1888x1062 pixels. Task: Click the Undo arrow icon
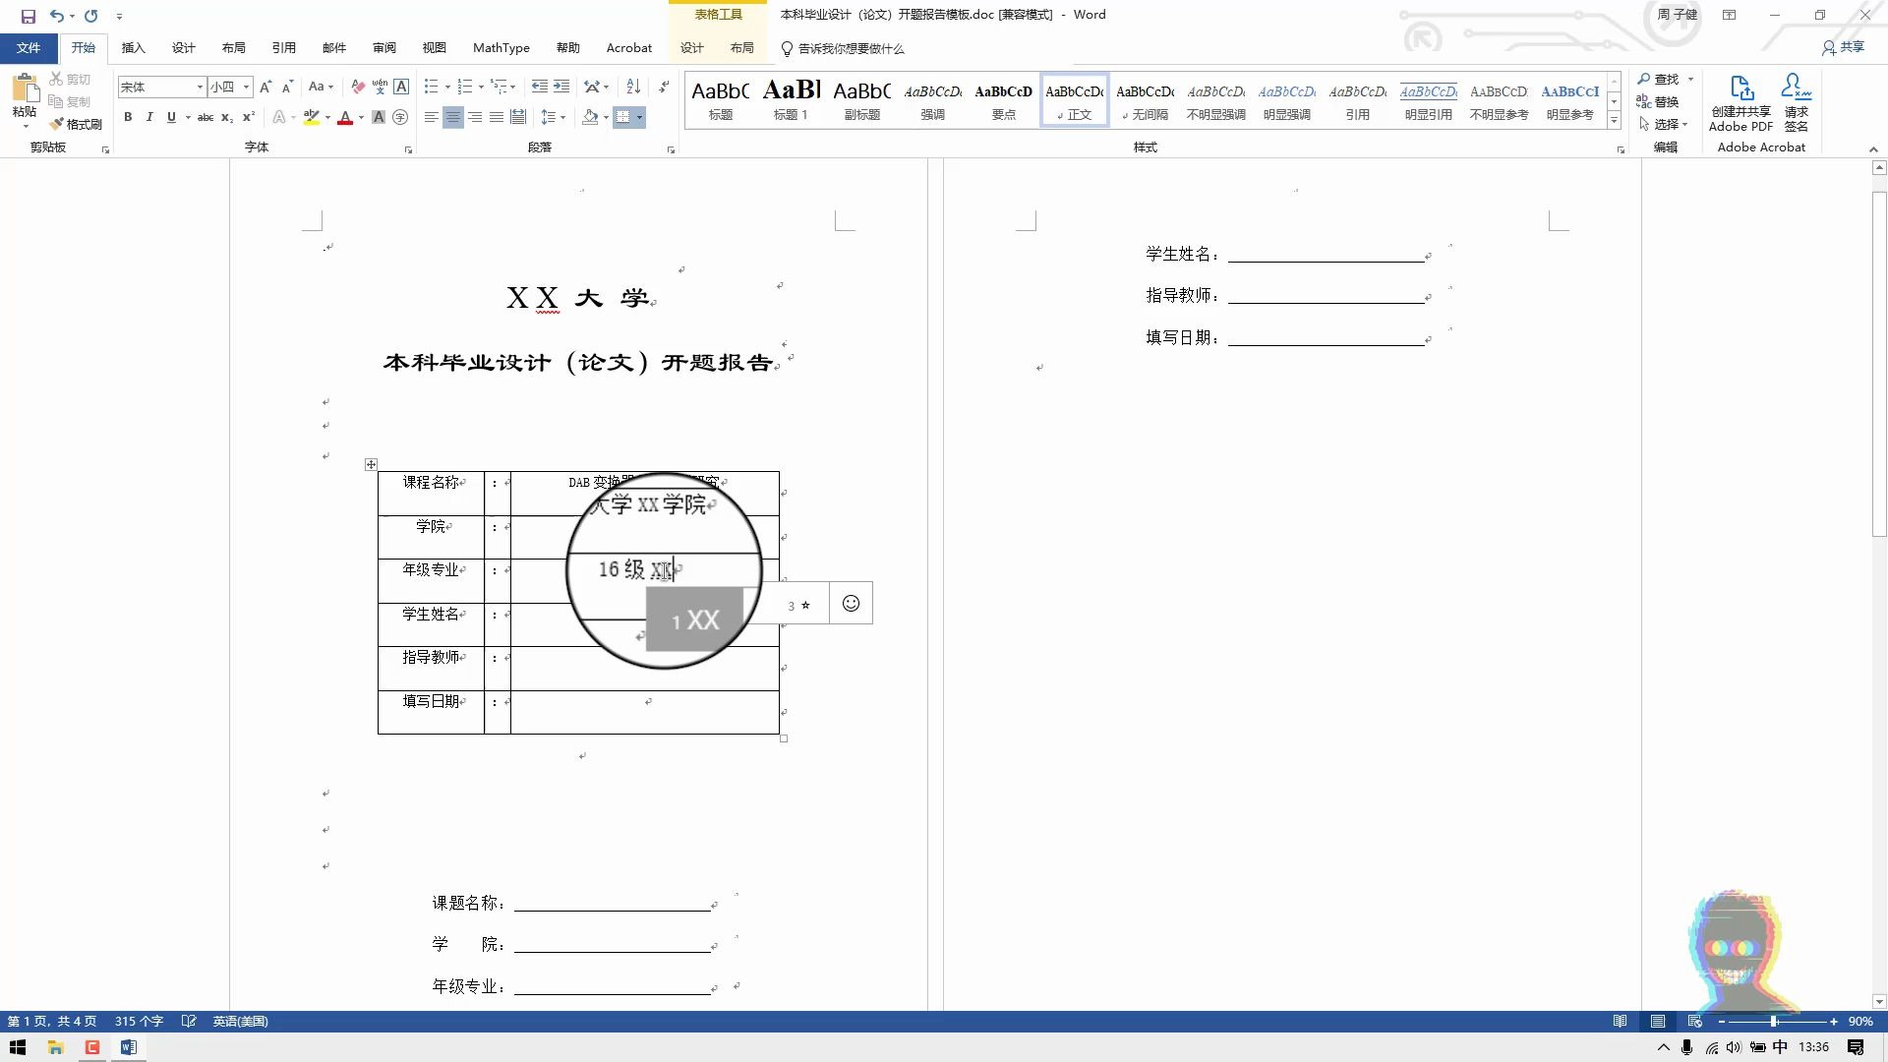tap(57, 16)
